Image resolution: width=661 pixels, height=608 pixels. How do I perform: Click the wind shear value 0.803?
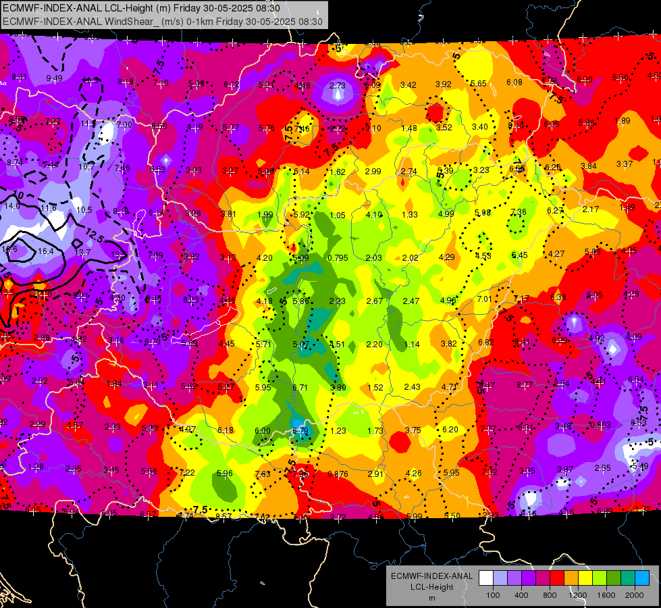coord(600,424)
